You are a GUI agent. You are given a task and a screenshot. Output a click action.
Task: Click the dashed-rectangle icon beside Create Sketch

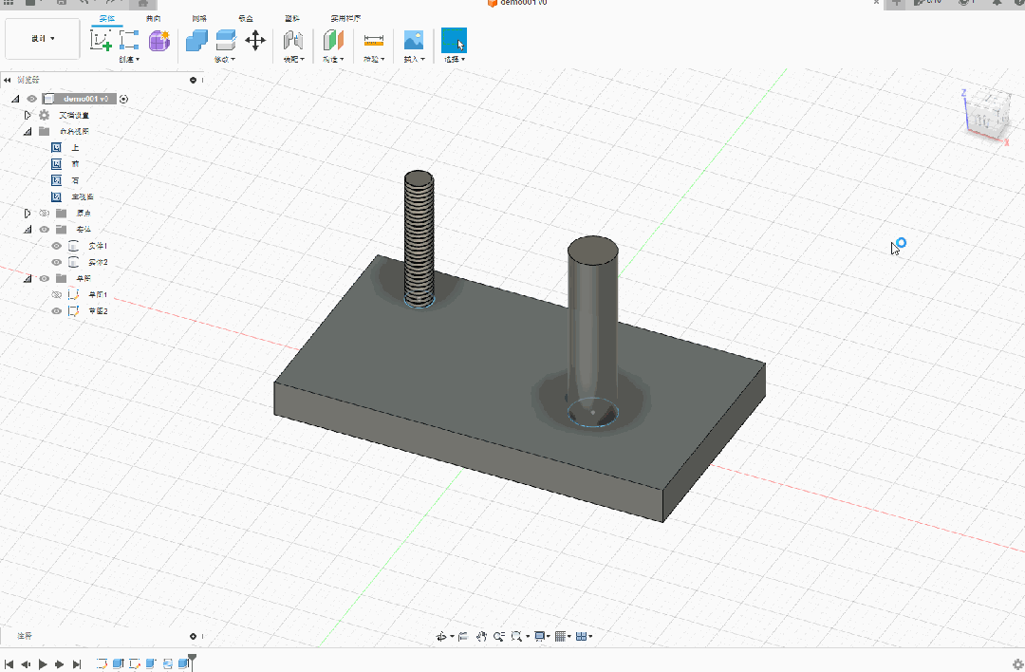click(129, 41)
